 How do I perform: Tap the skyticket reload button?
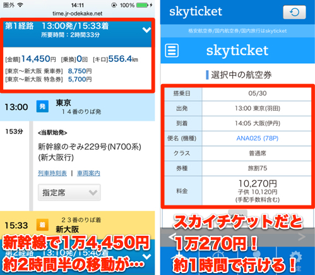coord(294,13)
